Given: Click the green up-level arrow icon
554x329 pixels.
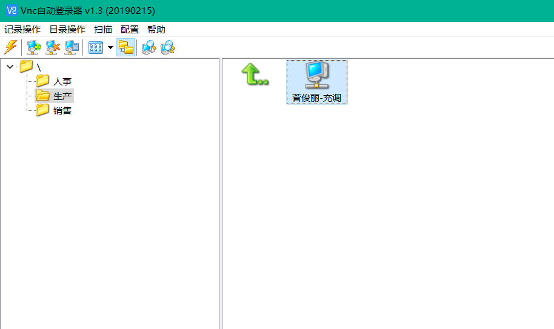Looking at the screenshot, I should tap(255, 75).
